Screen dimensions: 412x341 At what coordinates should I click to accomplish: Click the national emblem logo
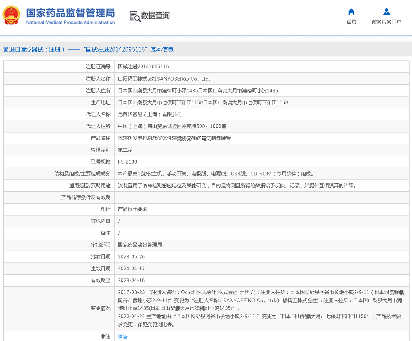(11, 16)
